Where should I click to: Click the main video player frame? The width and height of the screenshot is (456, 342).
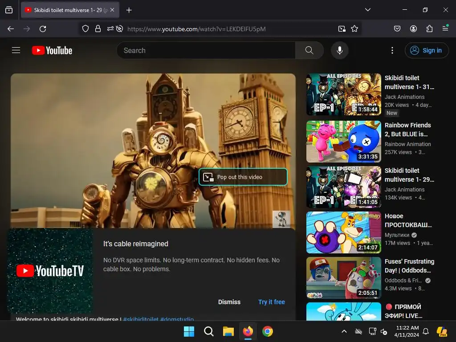pyautogui.click(x=153, y=151)
